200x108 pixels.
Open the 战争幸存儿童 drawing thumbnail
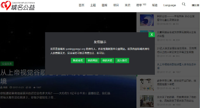pos(147,85)
